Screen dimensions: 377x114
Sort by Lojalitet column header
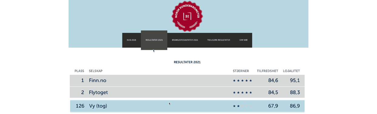click(x=292, y=71)
